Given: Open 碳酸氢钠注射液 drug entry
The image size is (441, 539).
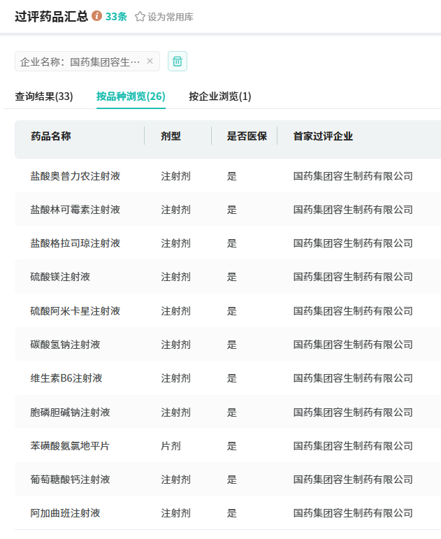Looking at the screenshot, I should 65,345.
